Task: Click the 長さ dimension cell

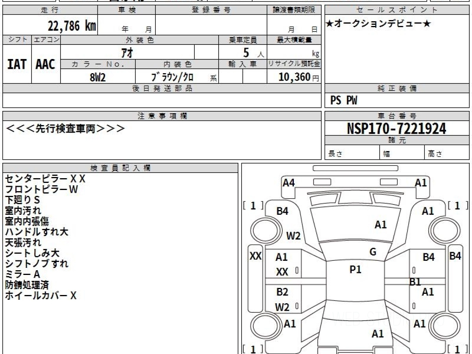Action: click(352, 153)
